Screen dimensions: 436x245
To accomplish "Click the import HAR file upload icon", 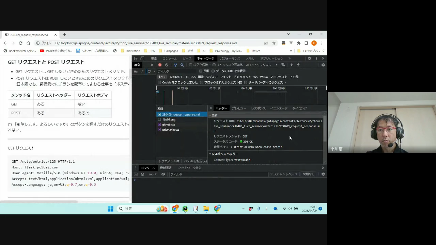I will [291, 65].
